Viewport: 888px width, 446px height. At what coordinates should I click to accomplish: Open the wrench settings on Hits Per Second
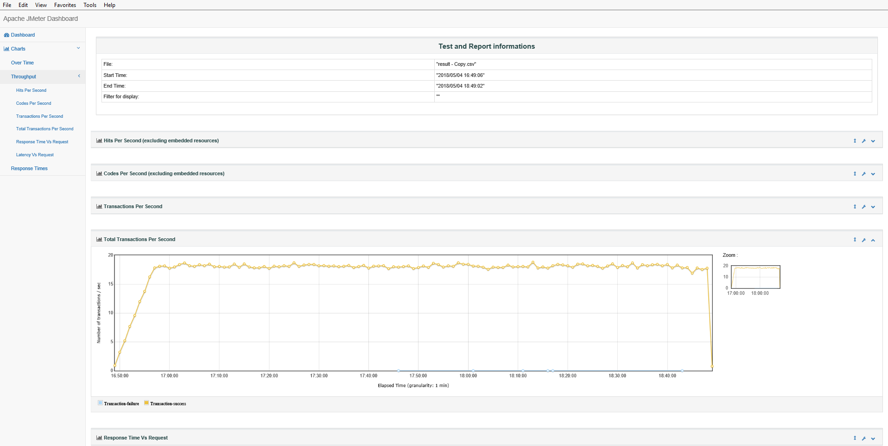pos(863,141)
